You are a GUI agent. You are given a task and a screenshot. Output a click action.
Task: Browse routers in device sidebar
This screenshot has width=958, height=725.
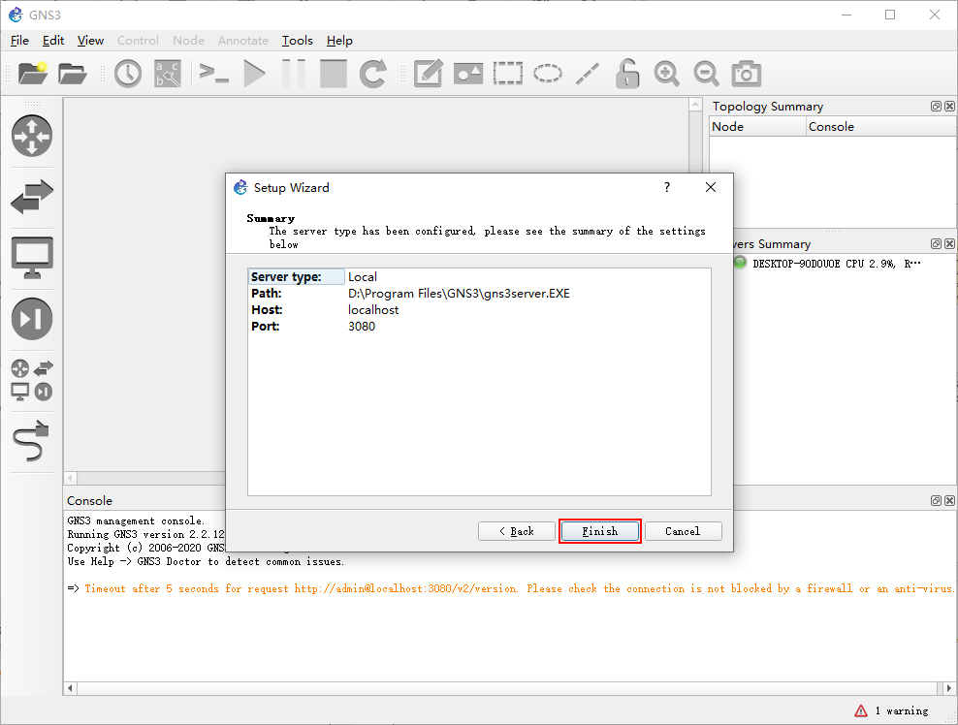coord(32,136)
